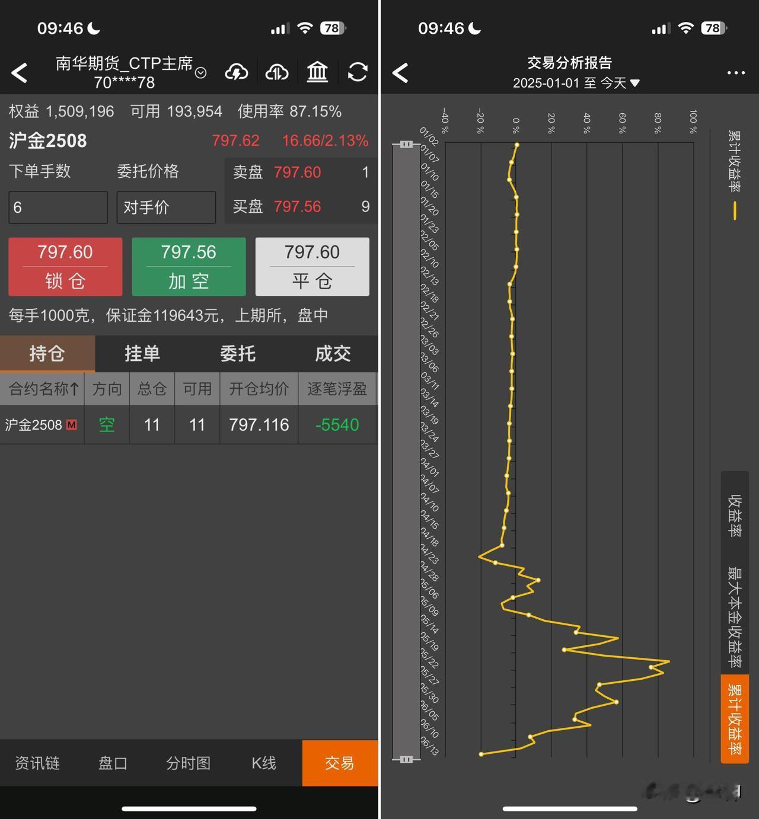
Task: Select the 累计收益率 chart mode
Action: click(x=735, y=719)
